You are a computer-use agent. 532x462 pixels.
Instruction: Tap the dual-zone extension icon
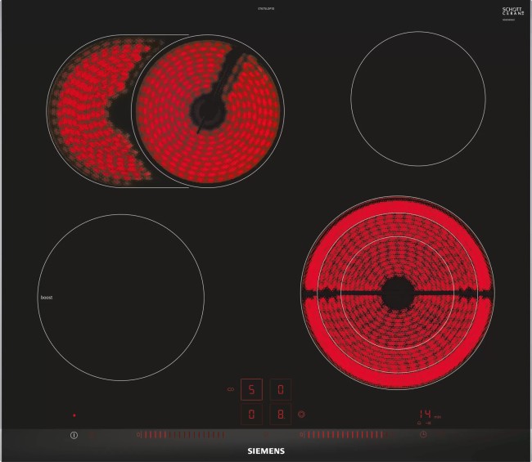point(230,389)
